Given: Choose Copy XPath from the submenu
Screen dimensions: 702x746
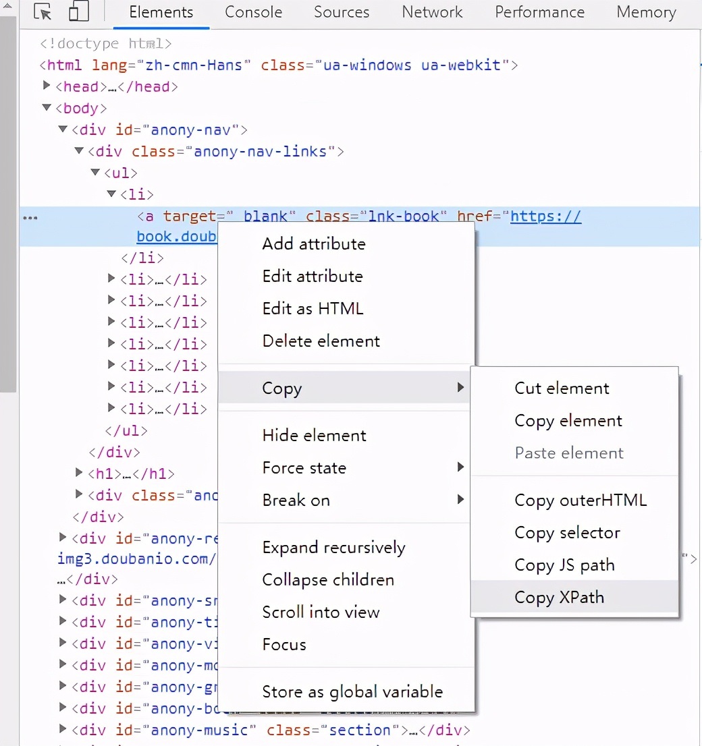Looking at the screenshot, I should [559, 598].
